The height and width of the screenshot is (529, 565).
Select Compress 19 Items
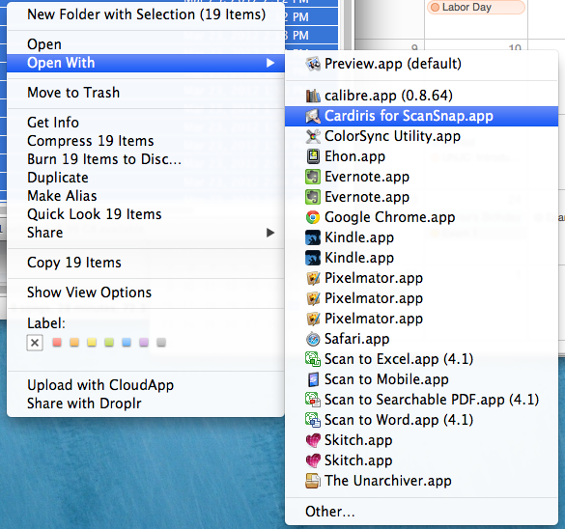(146, 141)
